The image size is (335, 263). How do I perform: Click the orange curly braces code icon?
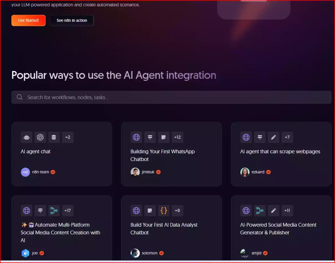coord(164,211)
